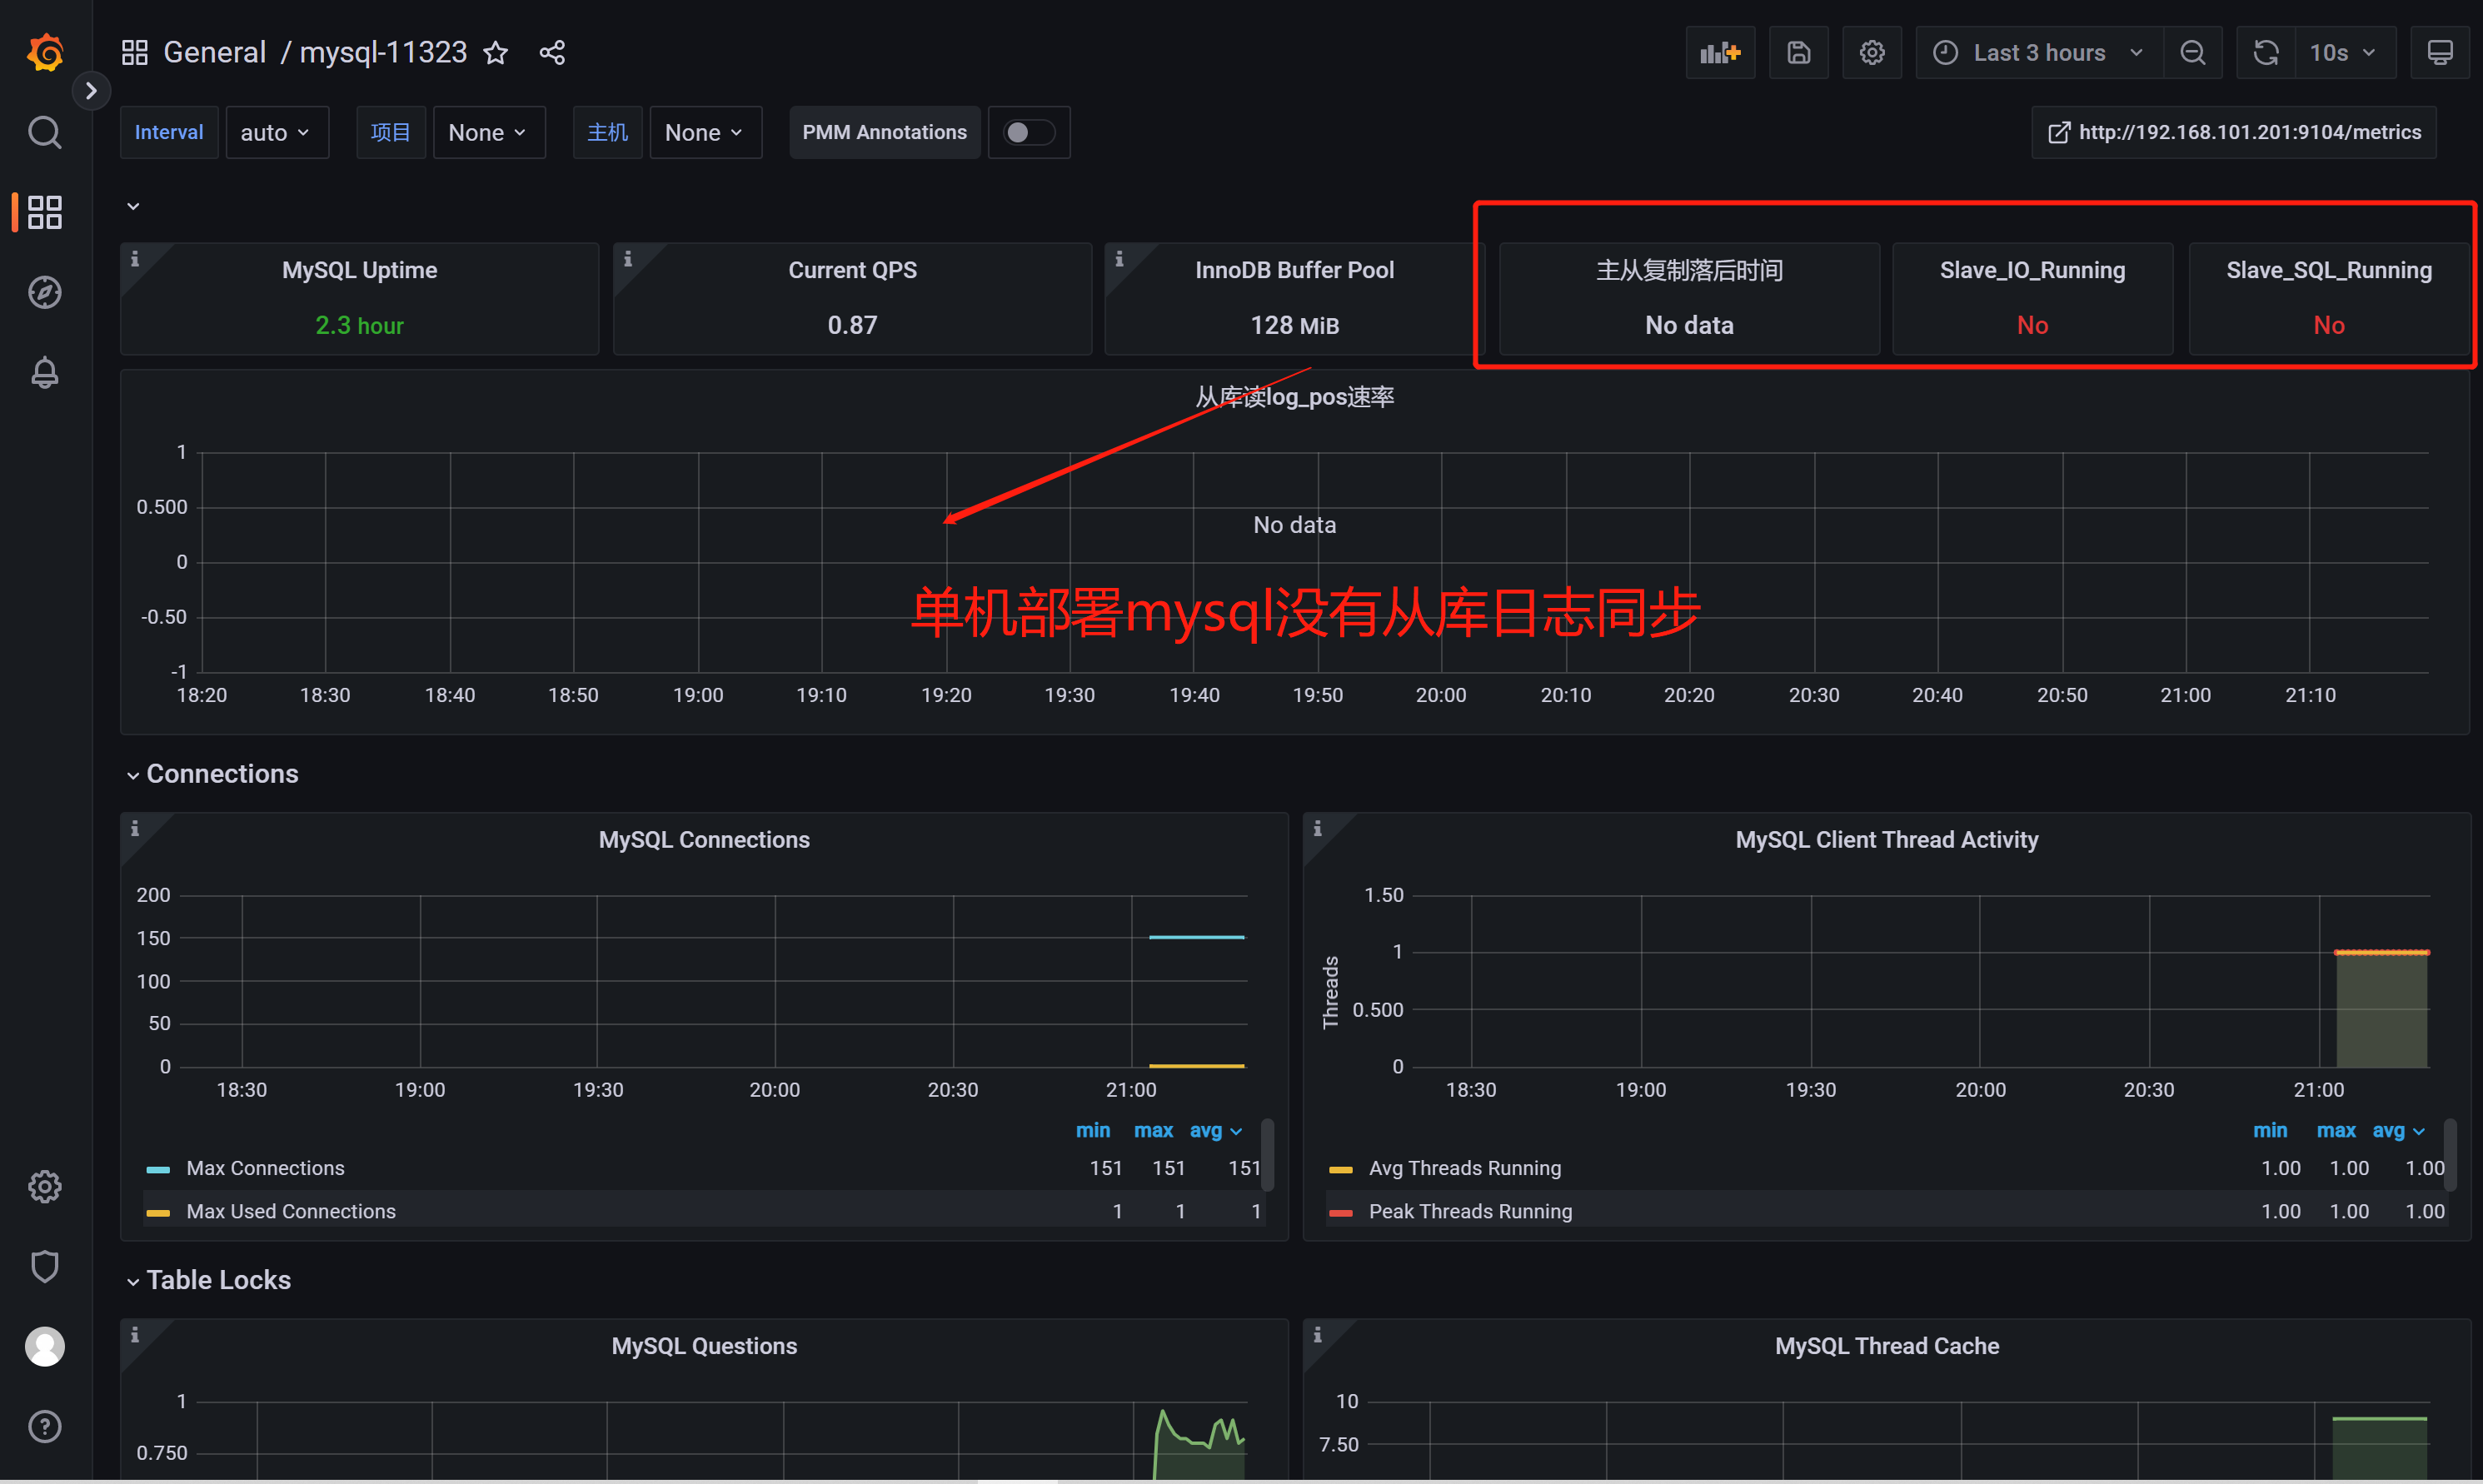Zoom out the time range
Viewport: 2483px width, 1484px height.
point(2192,52)
